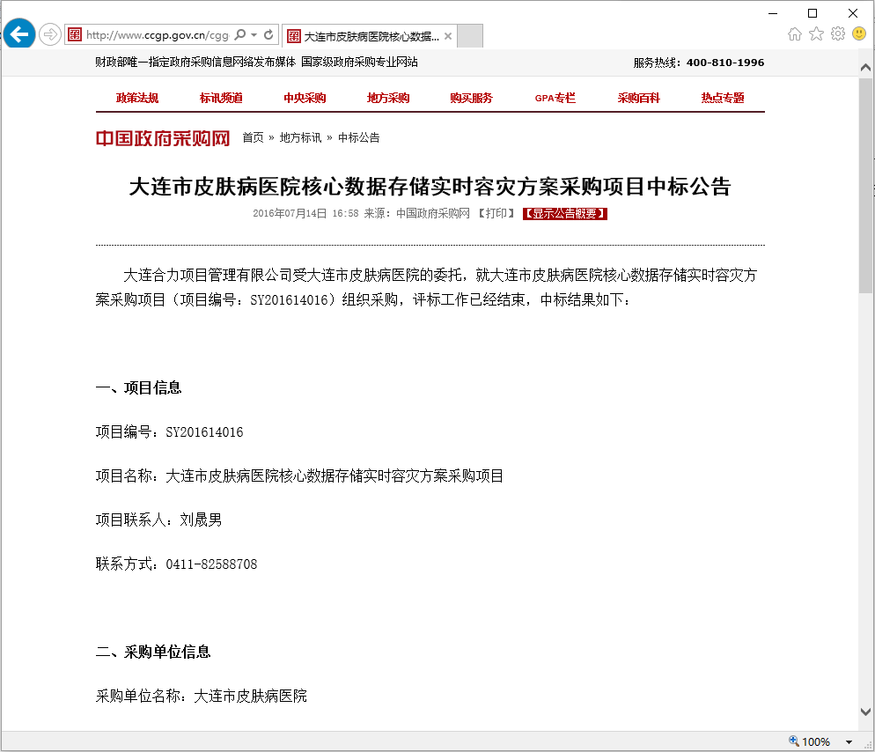The image size is (875, 752).
Task: Close the 大连市皮肤病医院核心数据 tab
Action: pyautogui.click(x=447, y=36)
